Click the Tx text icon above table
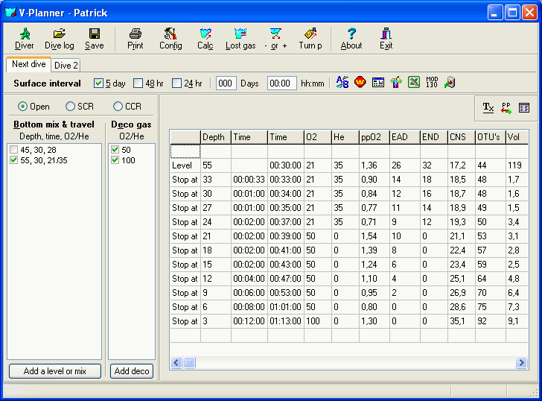Screen dimensions: 542x401 [x=488, y=107]
